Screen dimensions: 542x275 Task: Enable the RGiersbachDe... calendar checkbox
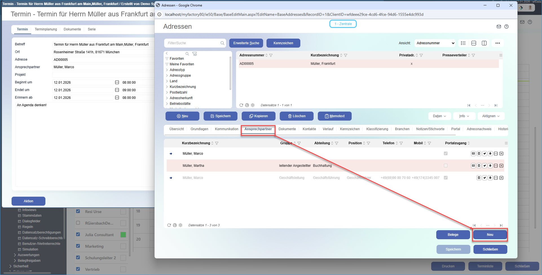(x=78, y=223)
